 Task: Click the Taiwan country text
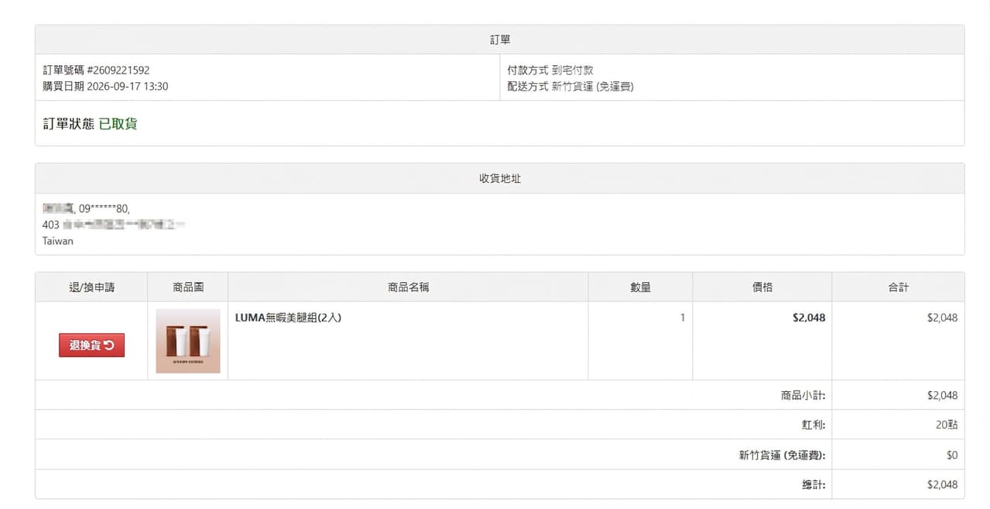[58, 241]
